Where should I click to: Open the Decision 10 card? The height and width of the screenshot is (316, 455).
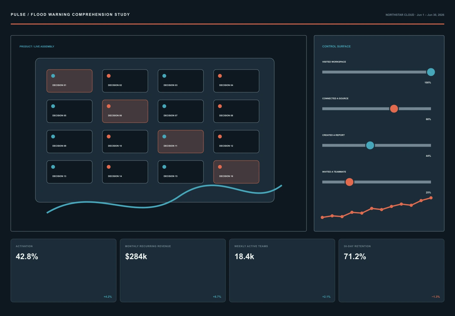pyautogui.click(x=125, y=142)
